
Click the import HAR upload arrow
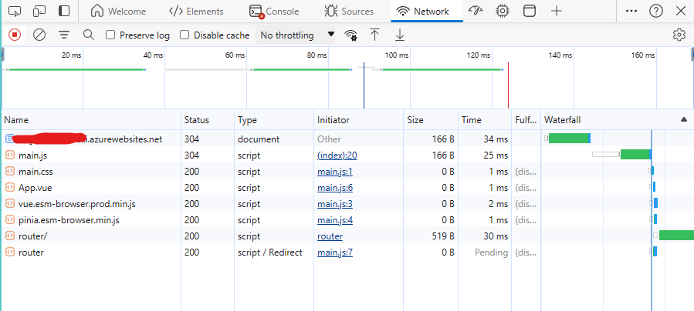coord(375,35)
